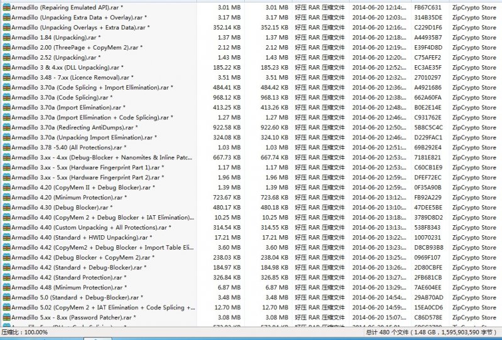The height and width of the screenshot is (340, 502).
Task: Click file name Armadillo 4.42 (Standard + Debug-Blocker).rar
Action: 79,267
